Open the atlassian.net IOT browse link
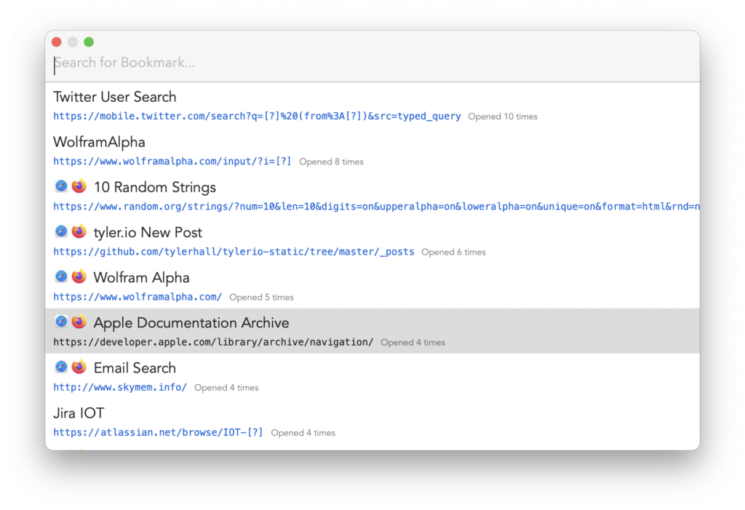 click(158, 432)
